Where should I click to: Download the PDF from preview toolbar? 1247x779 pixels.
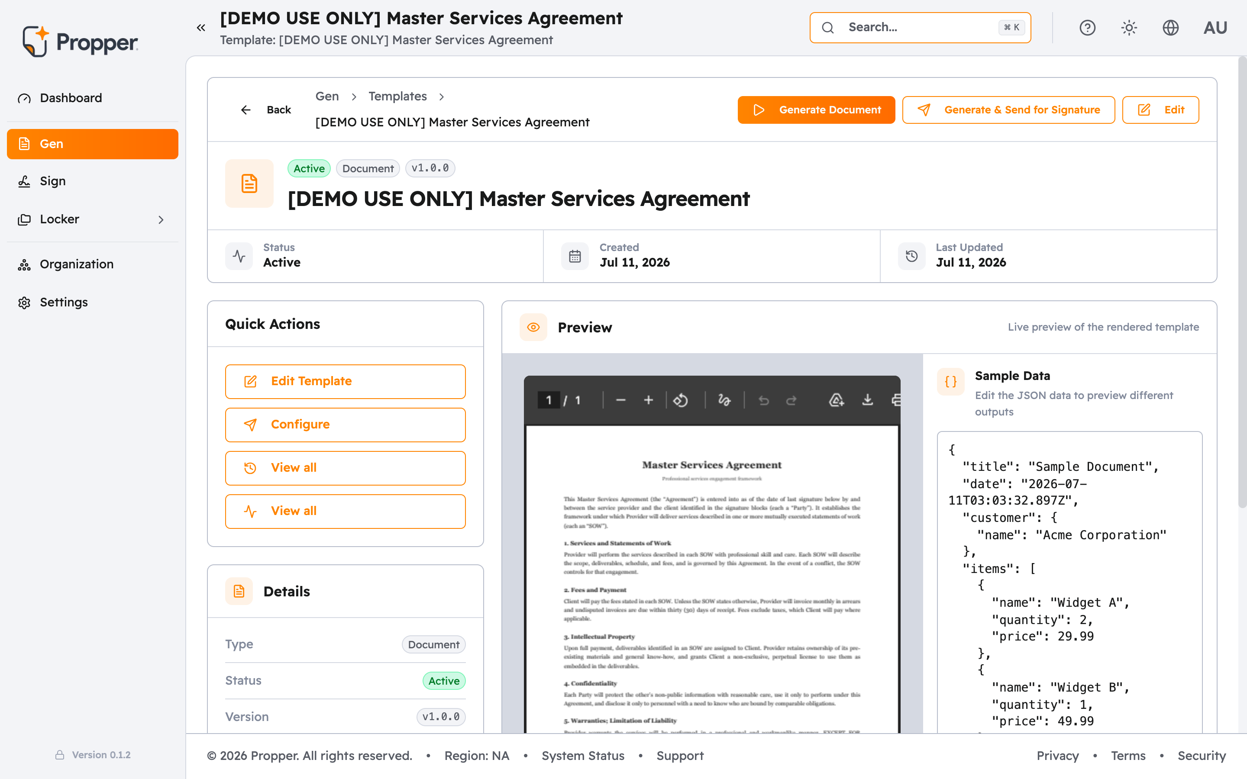click(x=868, y=400)
